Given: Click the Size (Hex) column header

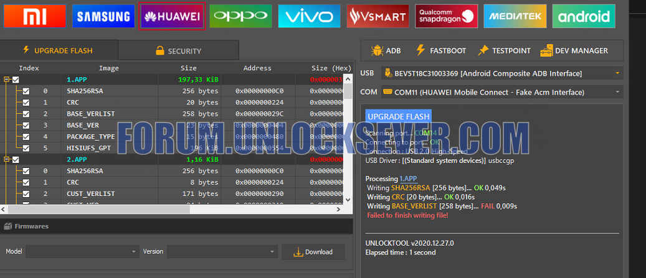Looking at the screenshot, I should click(331, 68).
